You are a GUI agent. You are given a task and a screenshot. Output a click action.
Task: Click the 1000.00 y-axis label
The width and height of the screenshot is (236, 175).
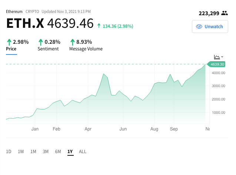pyautogui.click(x=219, y=112)
